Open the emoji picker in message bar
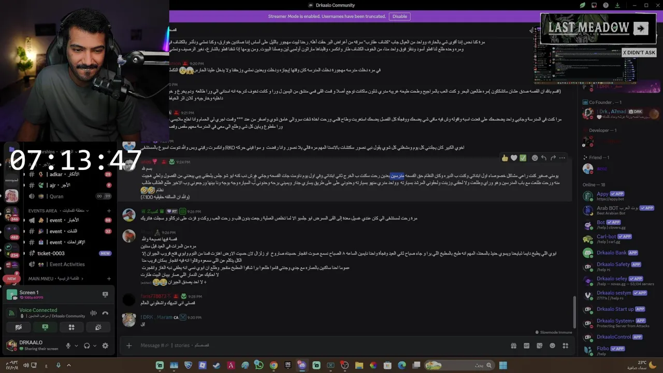Screen dimensions: 663x373 (x=553, y=346)
